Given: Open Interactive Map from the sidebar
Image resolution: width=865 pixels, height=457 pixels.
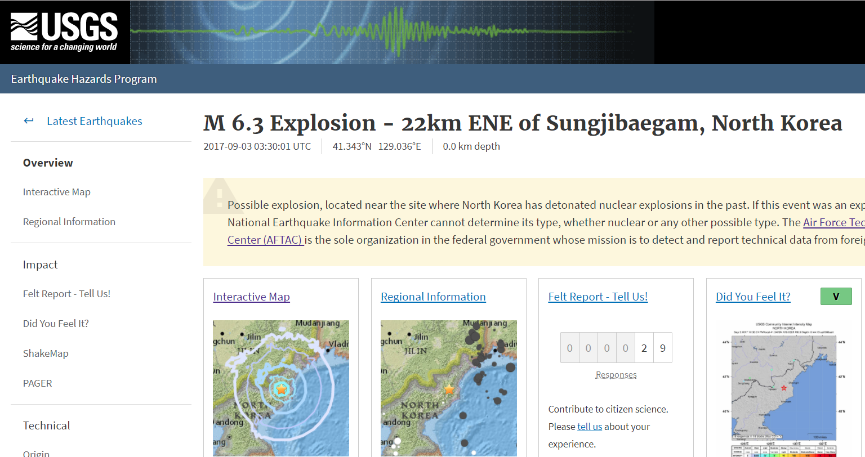Looking at the screenshot, I should click(x=56, y=192).
